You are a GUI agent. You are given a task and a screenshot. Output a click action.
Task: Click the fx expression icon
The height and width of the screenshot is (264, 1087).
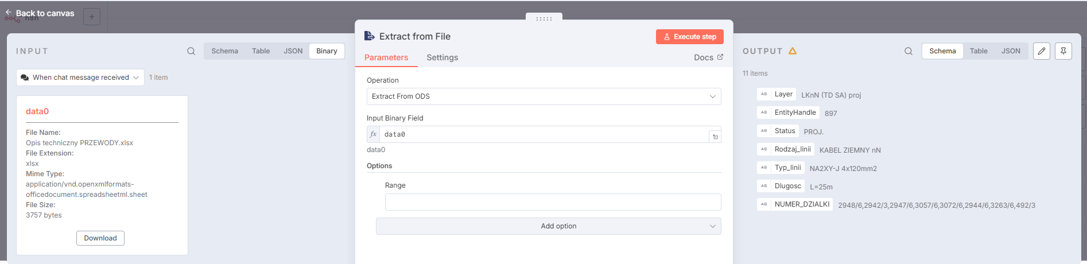click(x=374, y=134)
